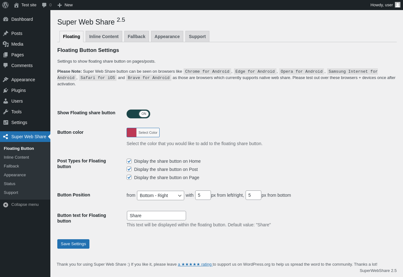Open Support submenu item in sidebar
The width and height of the screenshot is (403, 277).
(x=11, y=193)
